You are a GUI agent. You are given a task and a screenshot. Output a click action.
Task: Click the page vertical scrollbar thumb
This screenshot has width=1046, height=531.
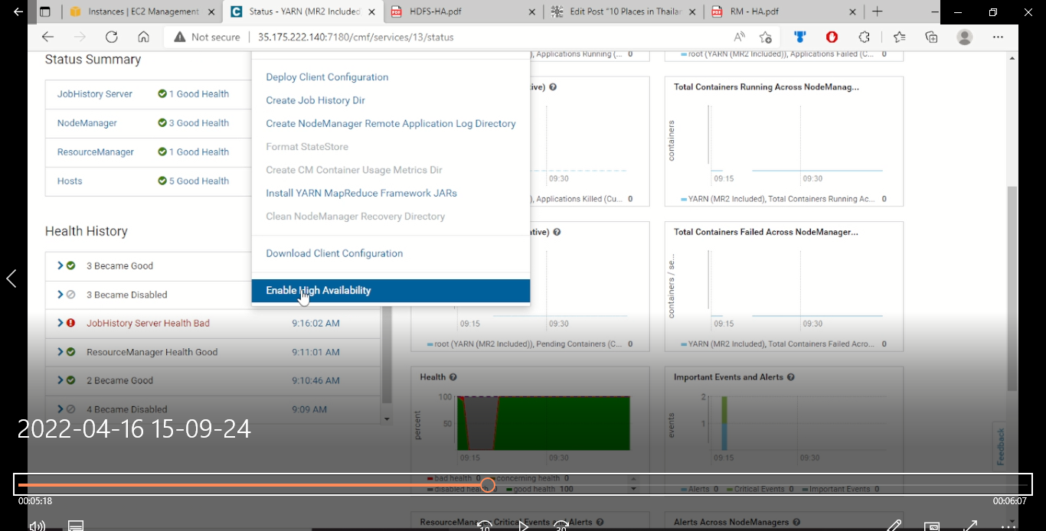click(x=1012, y=289)
